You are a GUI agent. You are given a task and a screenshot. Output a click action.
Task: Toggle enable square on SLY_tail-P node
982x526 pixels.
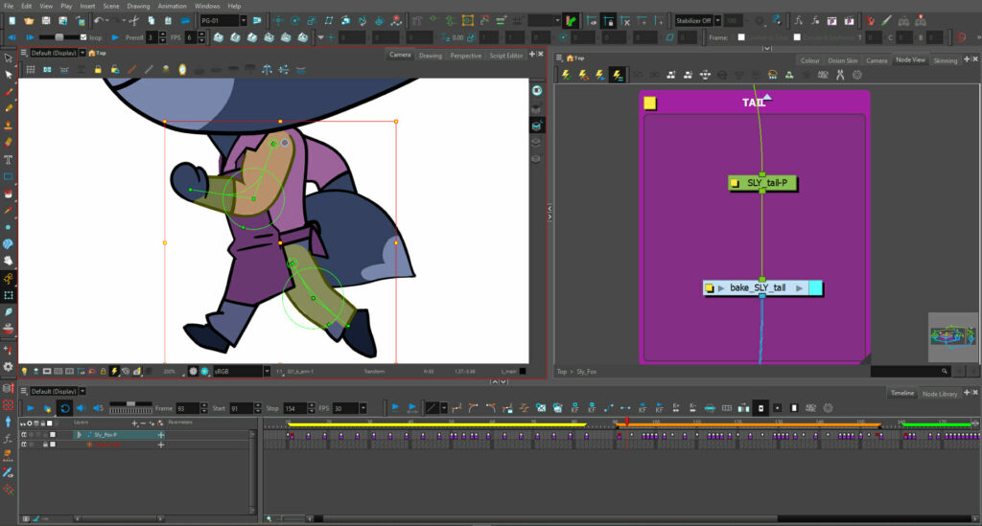pyautogui.click(x=735, y=183)
